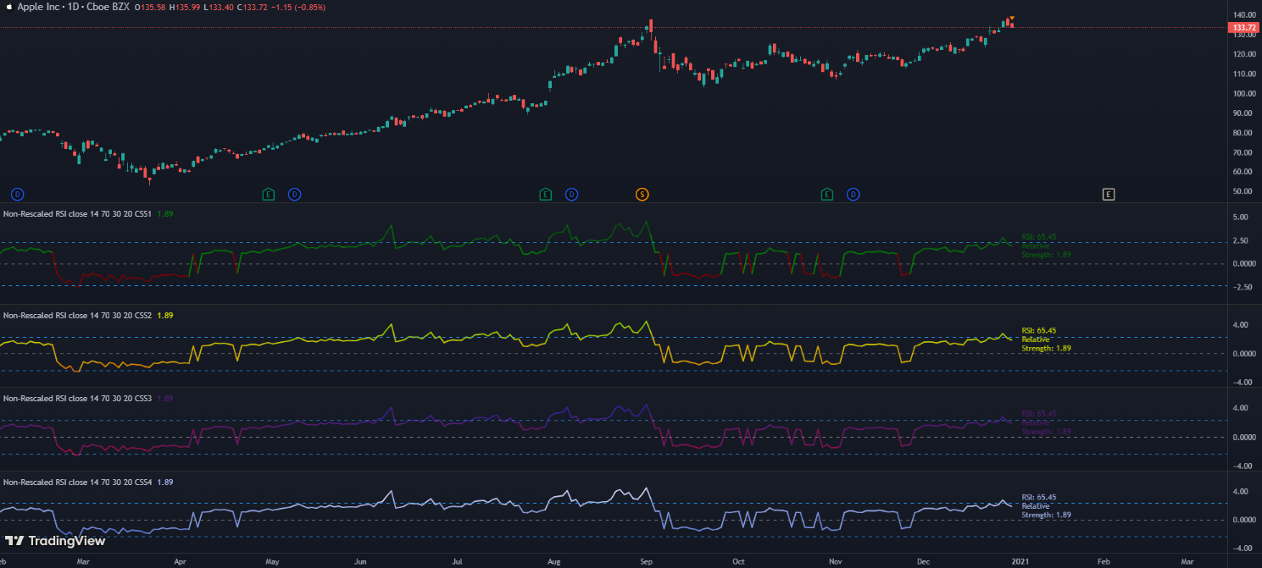Image resolution: width=1262 pixels, height=568 pixels.
Task: Click the dividend "D" marker near August
Action: tap(571, 194)
